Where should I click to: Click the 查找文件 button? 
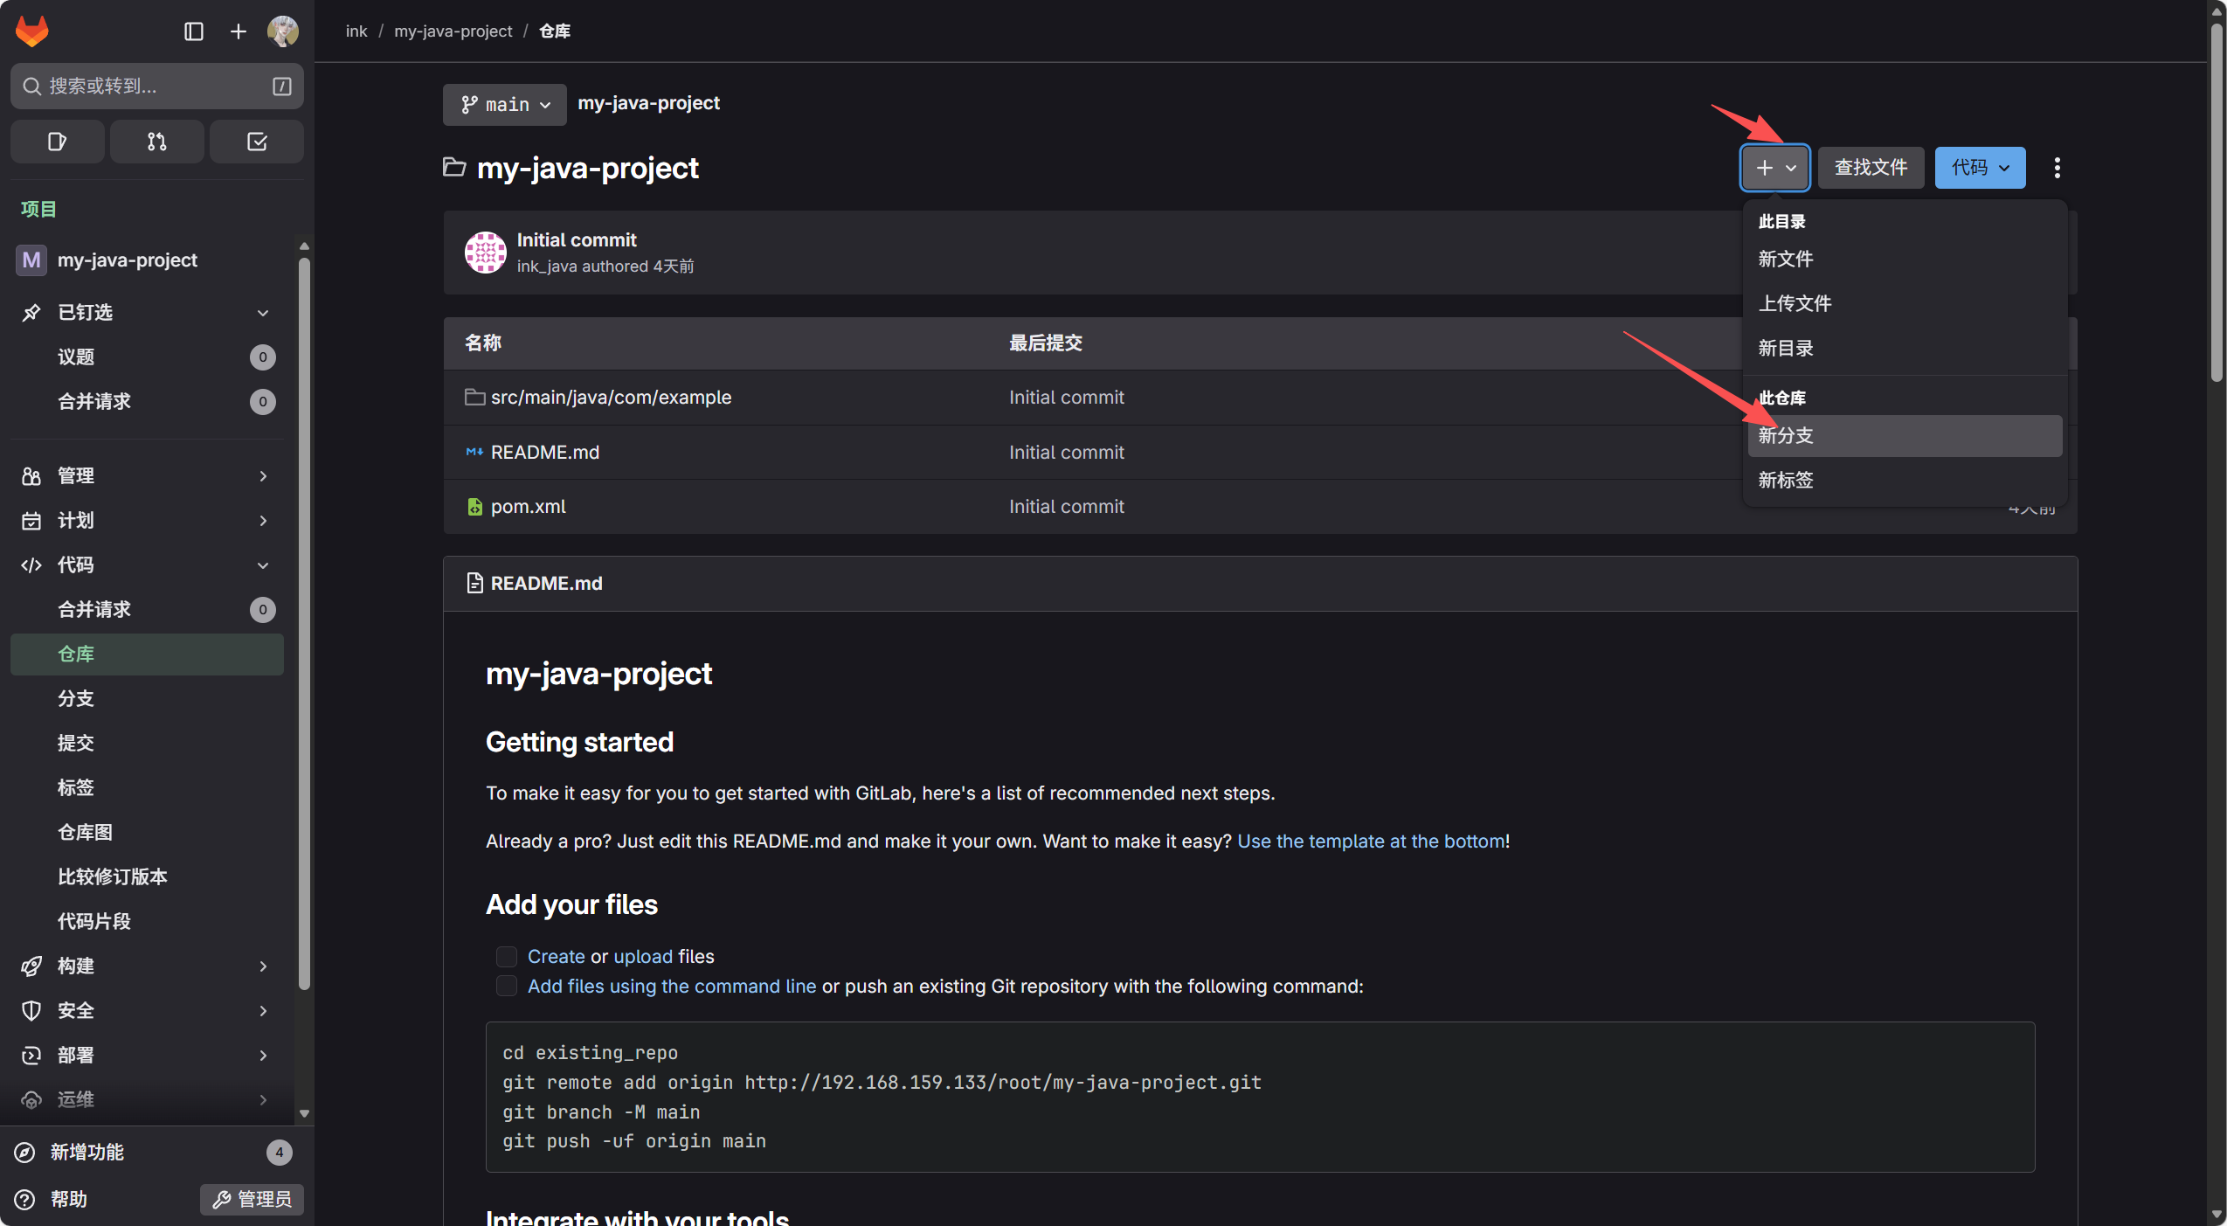tap(1871, 168)
